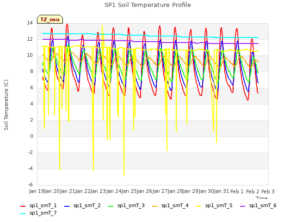Toggle sp1_smT_1 series in legend

click(38, 205)
